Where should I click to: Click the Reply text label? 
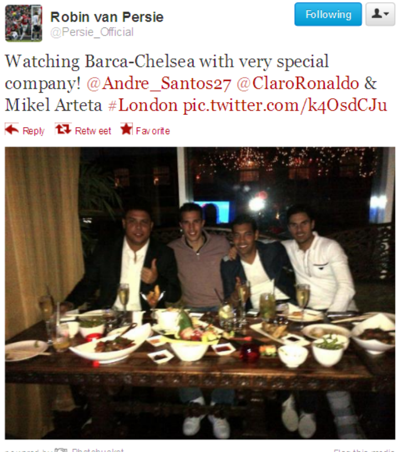coord(34,131)
